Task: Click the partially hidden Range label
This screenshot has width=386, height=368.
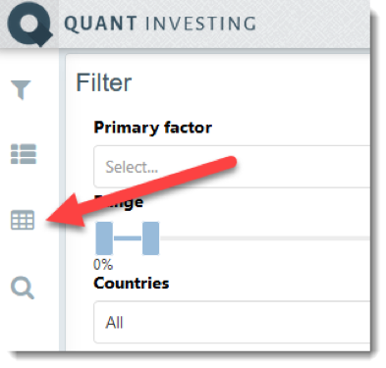Action: click(119, 202)
